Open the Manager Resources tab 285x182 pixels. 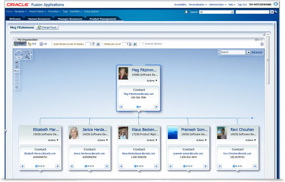70,19
